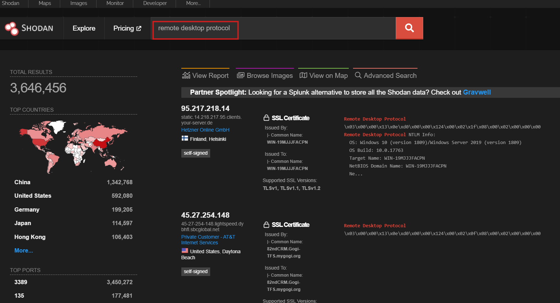The width and height of the screenshot is (560, 303).
Task: Filter results by port 135
Action: 19,296
